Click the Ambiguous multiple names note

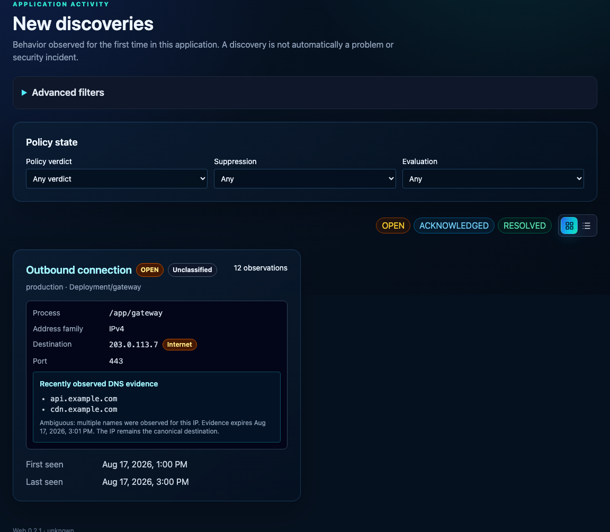pyautogui.click(x=152, y=427)
